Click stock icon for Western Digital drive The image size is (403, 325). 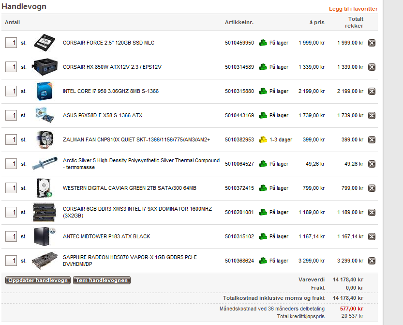(x=263, y=188)
